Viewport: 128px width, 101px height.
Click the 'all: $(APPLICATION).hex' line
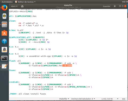(23, 16)
